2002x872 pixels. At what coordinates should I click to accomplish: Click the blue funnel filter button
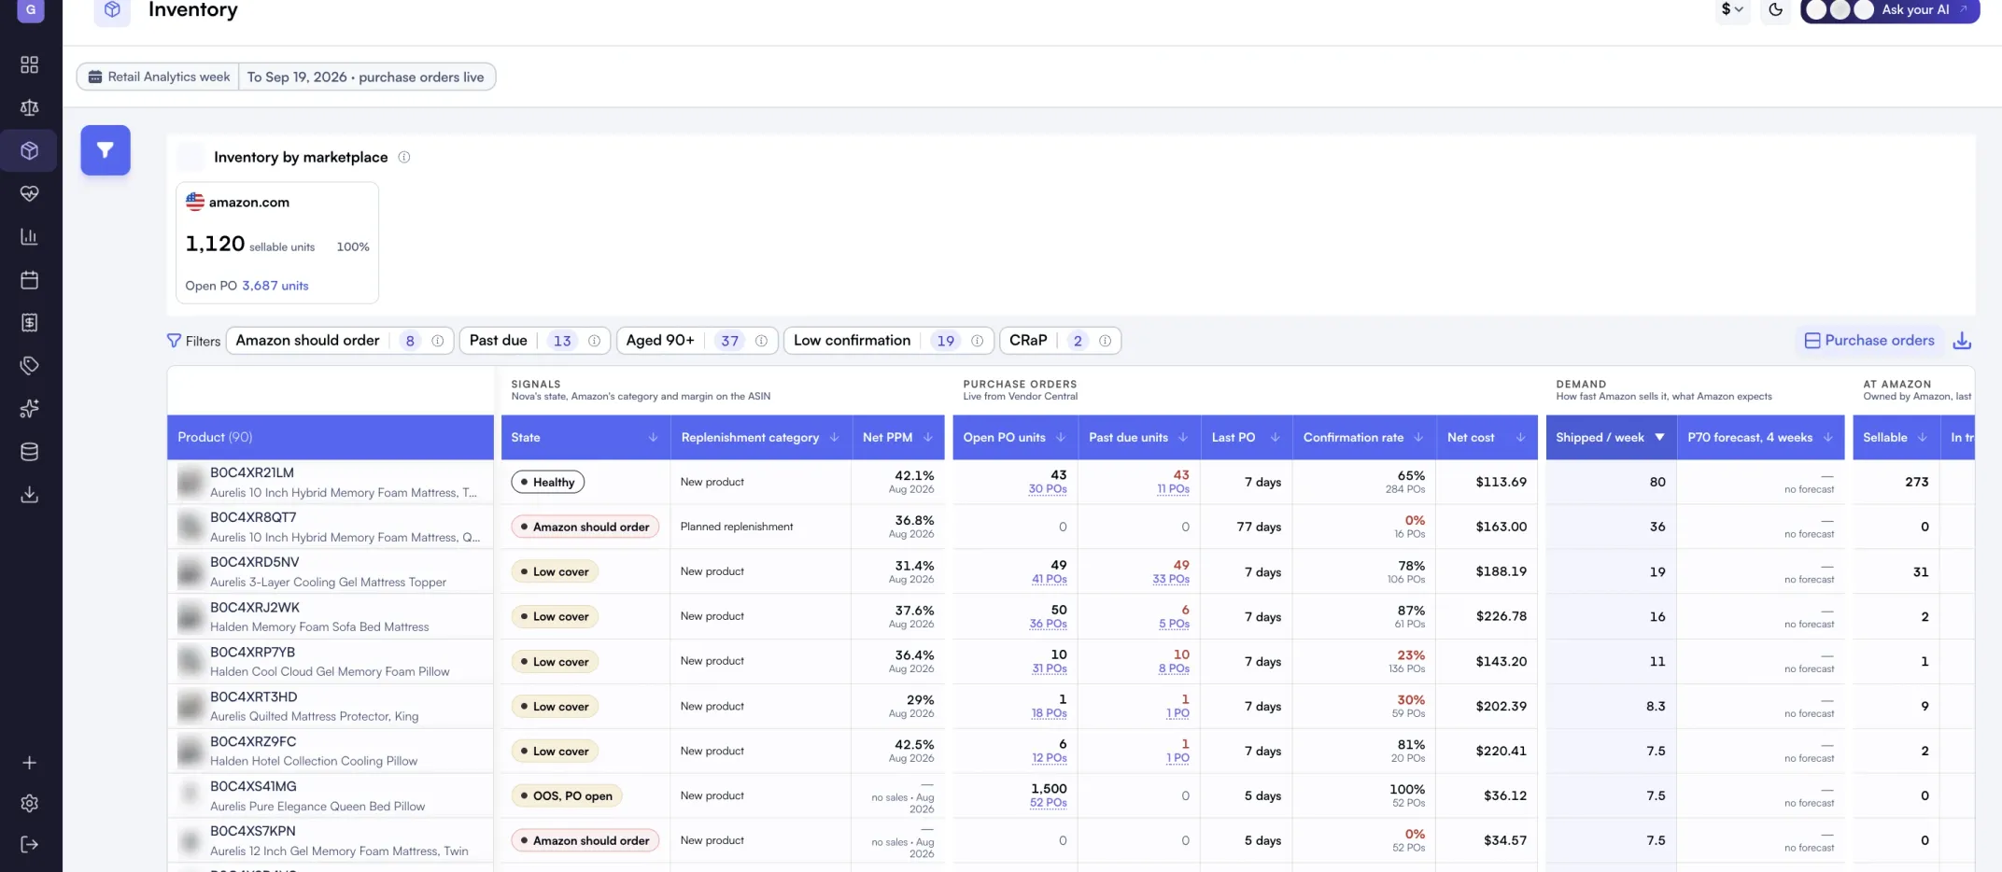tap(106, 150)
